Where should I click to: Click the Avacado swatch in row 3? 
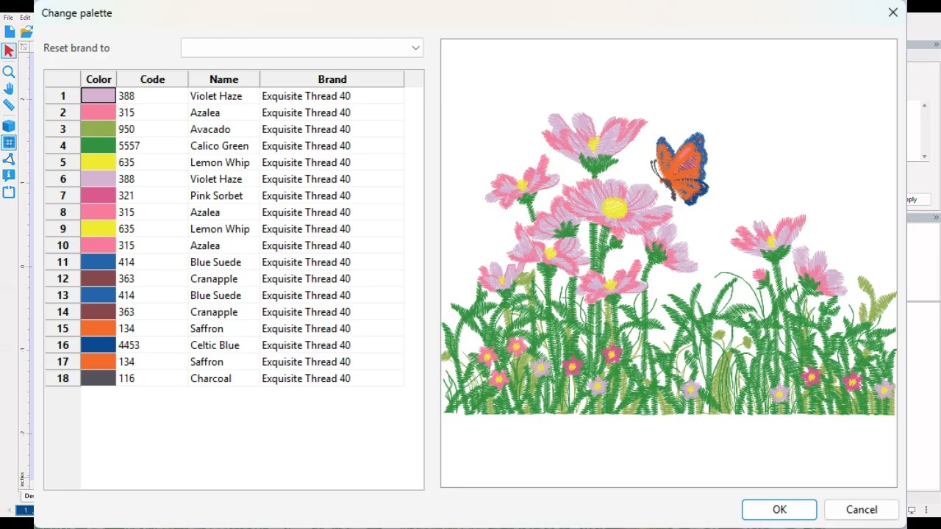pyautogui.click(x=99, y=129)
